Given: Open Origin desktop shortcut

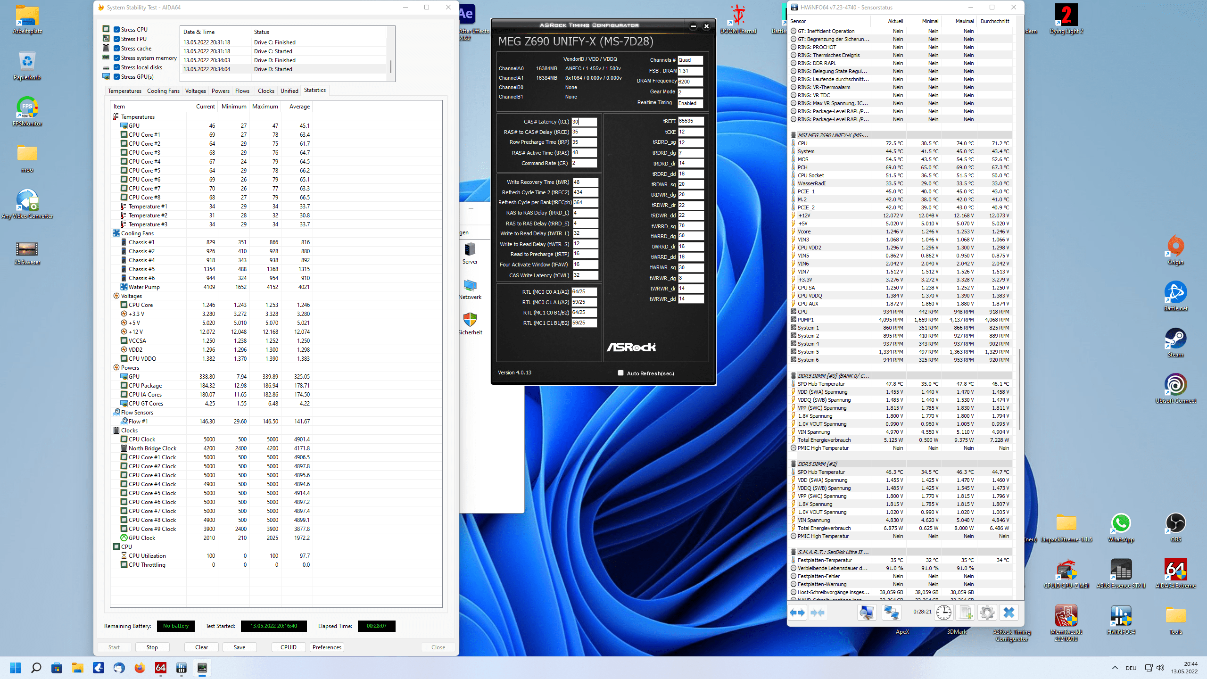Looking at the screenshot, I should pyautogui.click(x=1175, y=250).
